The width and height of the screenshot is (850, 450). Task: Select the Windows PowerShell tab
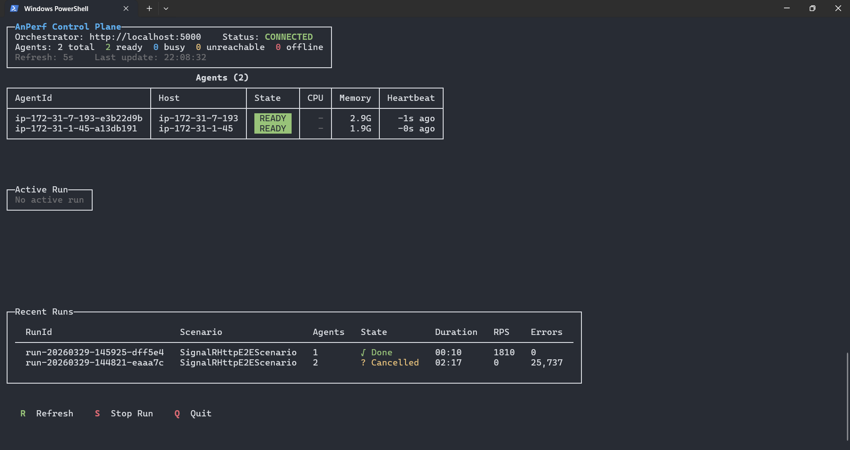click(x=57, y=8)
